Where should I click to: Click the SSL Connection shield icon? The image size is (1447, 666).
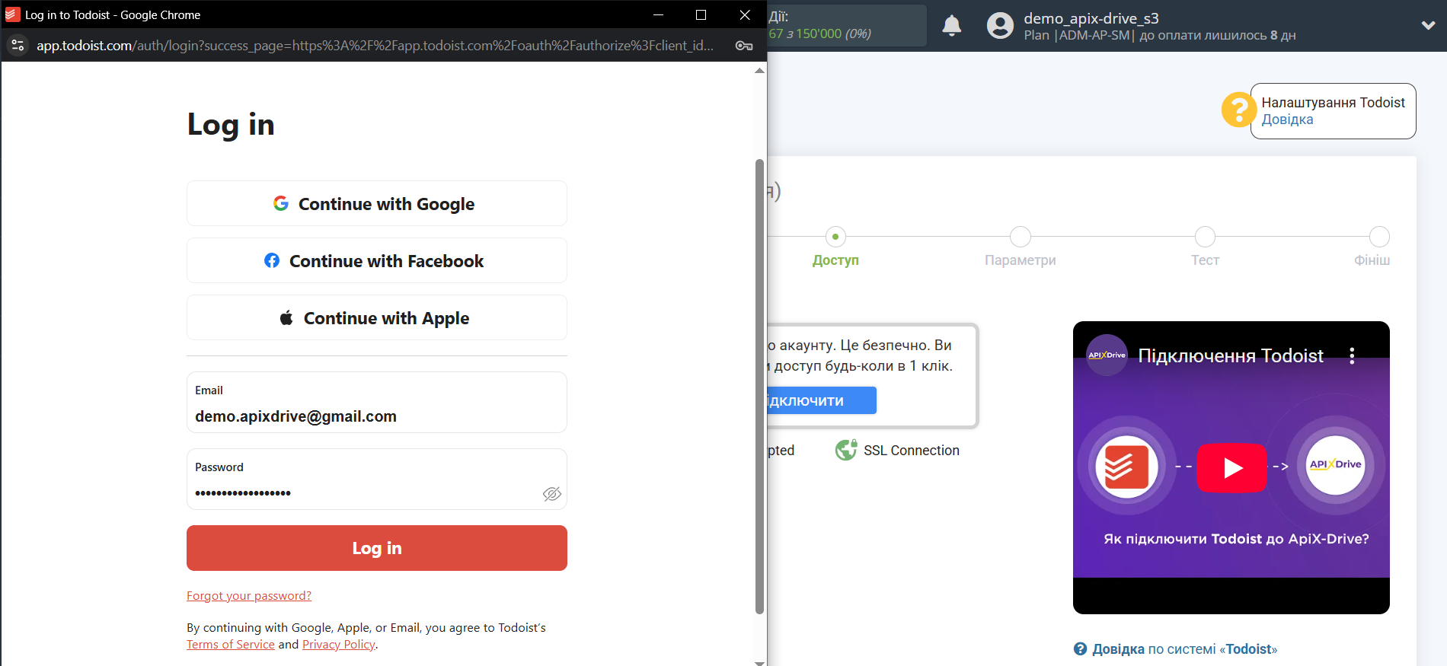[846, 451]
